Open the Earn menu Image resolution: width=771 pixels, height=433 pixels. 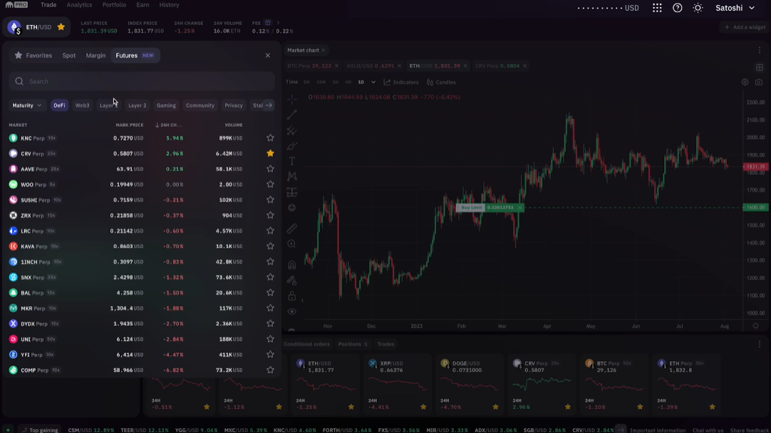point(143,5)
